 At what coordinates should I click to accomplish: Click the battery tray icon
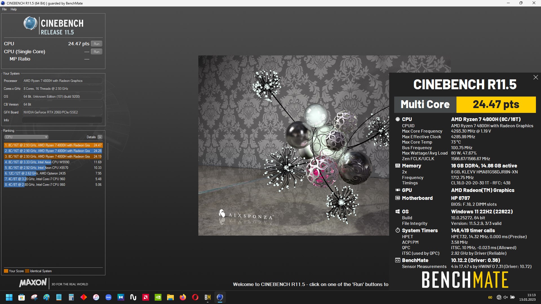pos(513,297)
